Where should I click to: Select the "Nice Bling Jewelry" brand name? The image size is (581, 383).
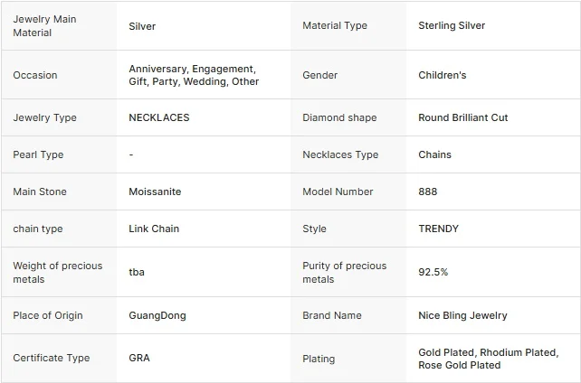[x=462, y=316]
